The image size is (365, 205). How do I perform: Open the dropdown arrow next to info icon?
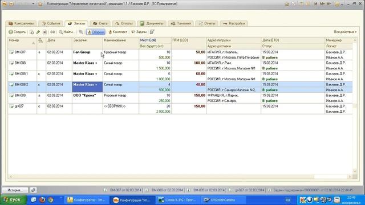click(342, 5)
